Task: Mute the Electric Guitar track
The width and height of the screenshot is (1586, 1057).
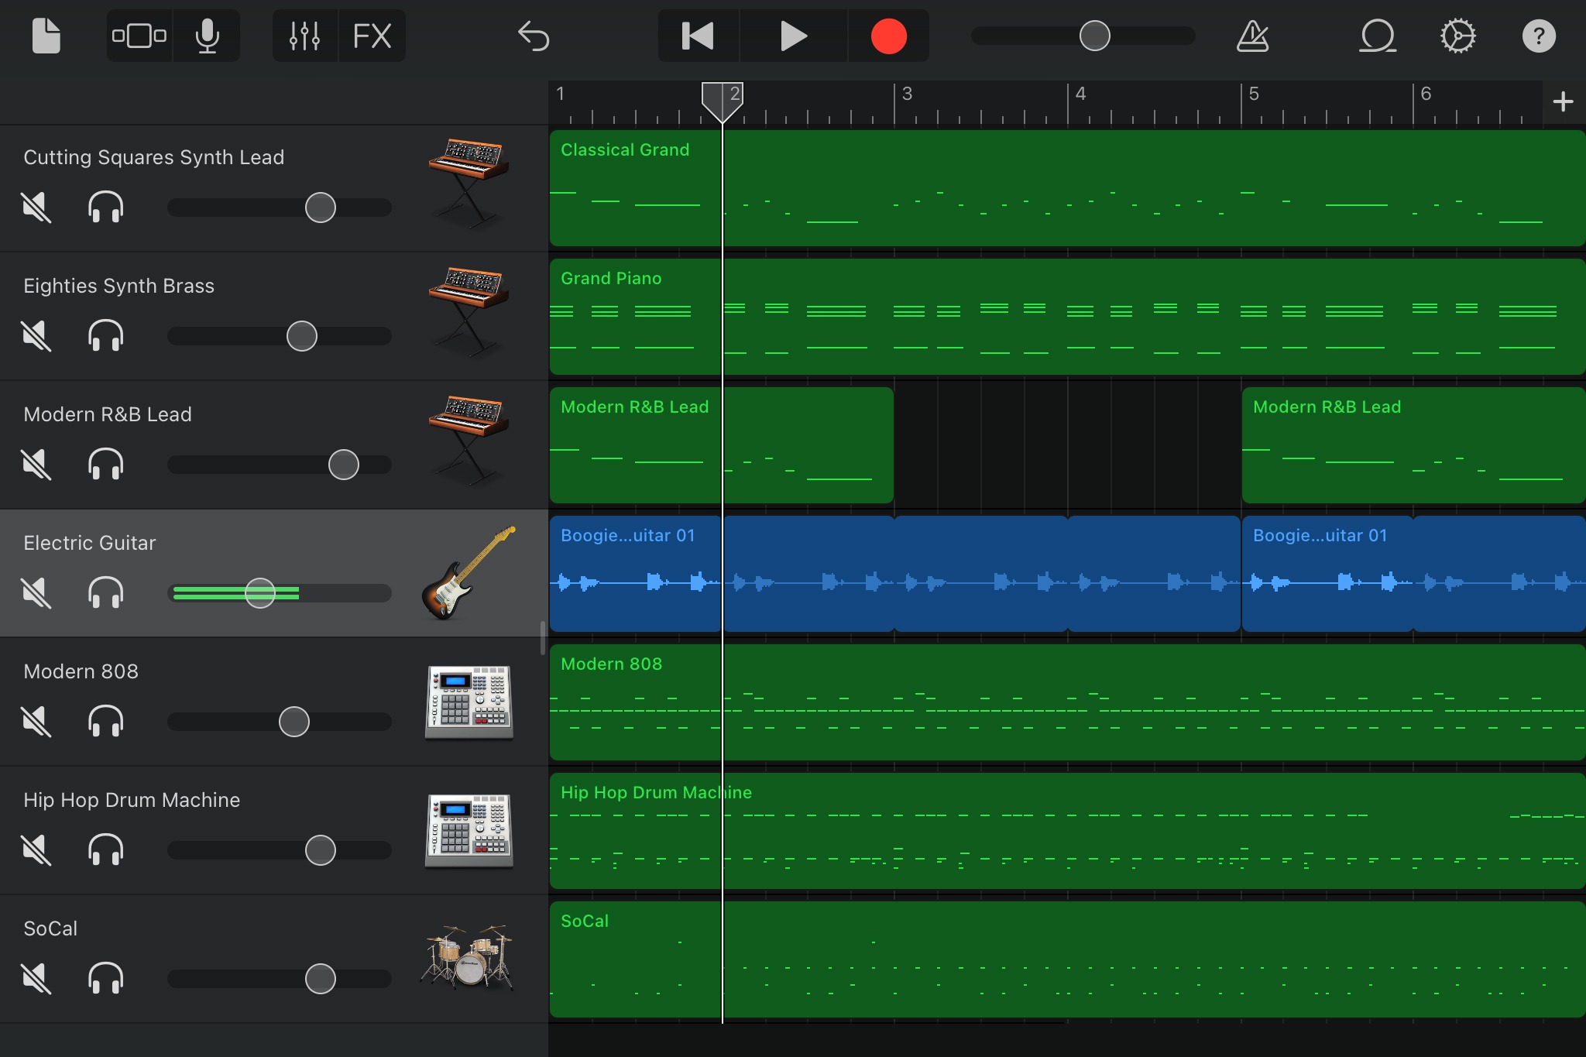Action: (36, 593)
